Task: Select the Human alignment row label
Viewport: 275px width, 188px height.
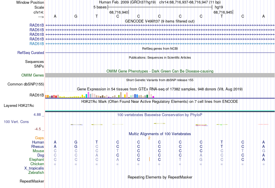Action: point(38,142)
